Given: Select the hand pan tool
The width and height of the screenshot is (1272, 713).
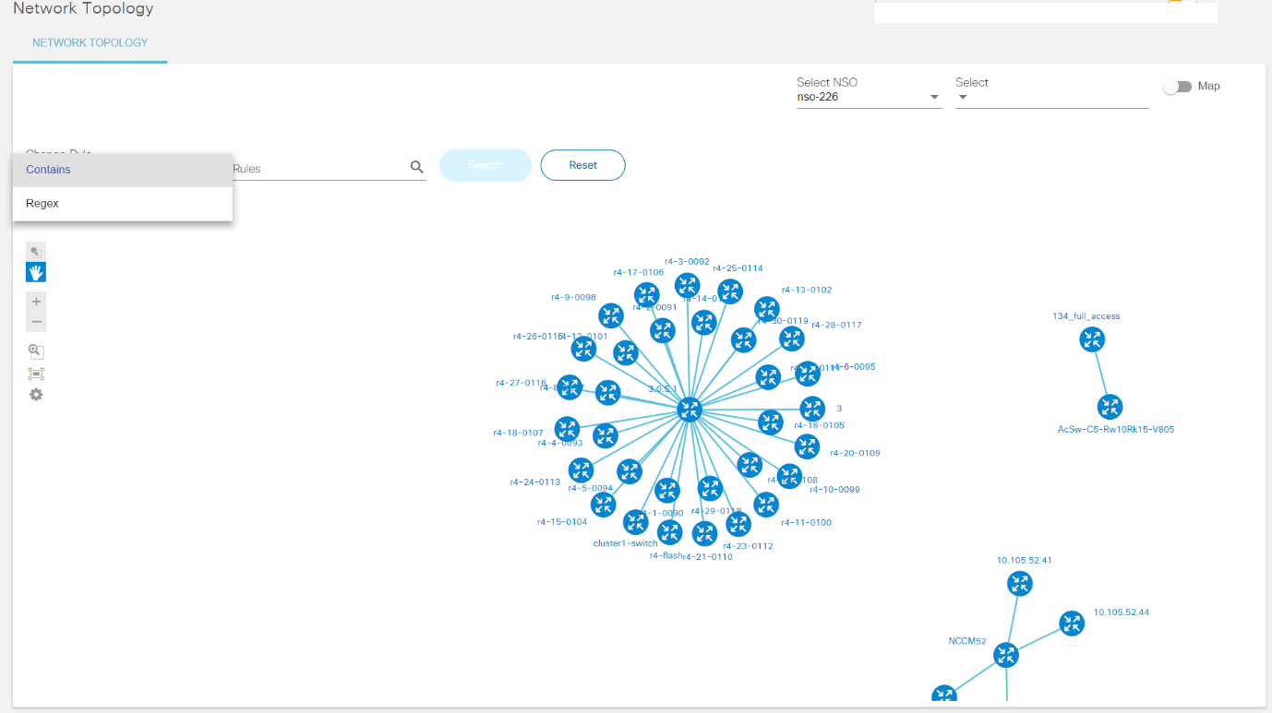Looking at the screenshot, I should 36,272.
